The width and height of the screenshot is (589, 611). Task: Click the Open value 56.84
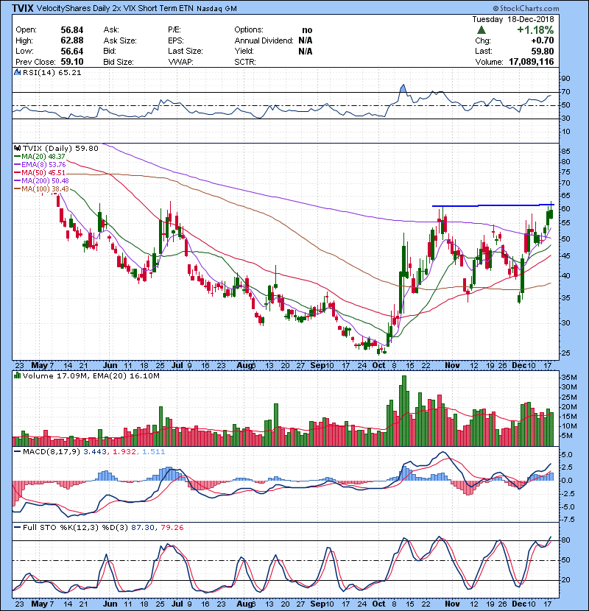pos(72,30)
